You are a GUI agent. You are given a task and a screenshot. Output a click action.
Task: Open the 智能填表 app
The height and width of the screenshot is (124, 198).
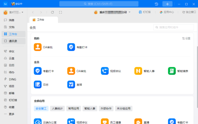(178, 71)
